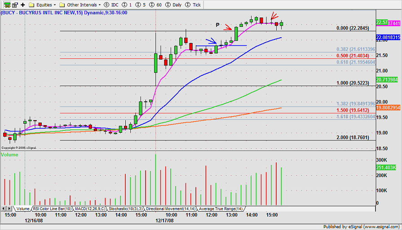Open the chart properties icon
This screenshot has height=230, width=402.
coord(15,4)
